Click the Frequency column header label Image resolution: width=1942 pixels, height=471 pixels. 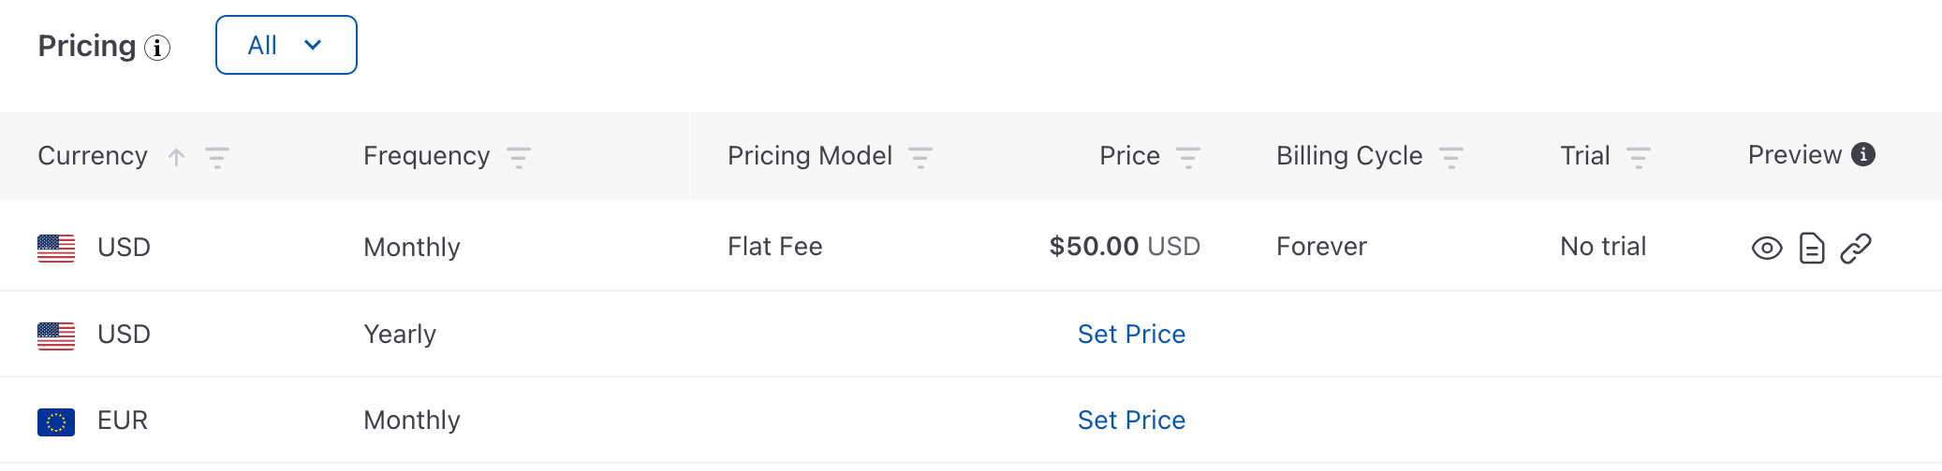point(426,156)
